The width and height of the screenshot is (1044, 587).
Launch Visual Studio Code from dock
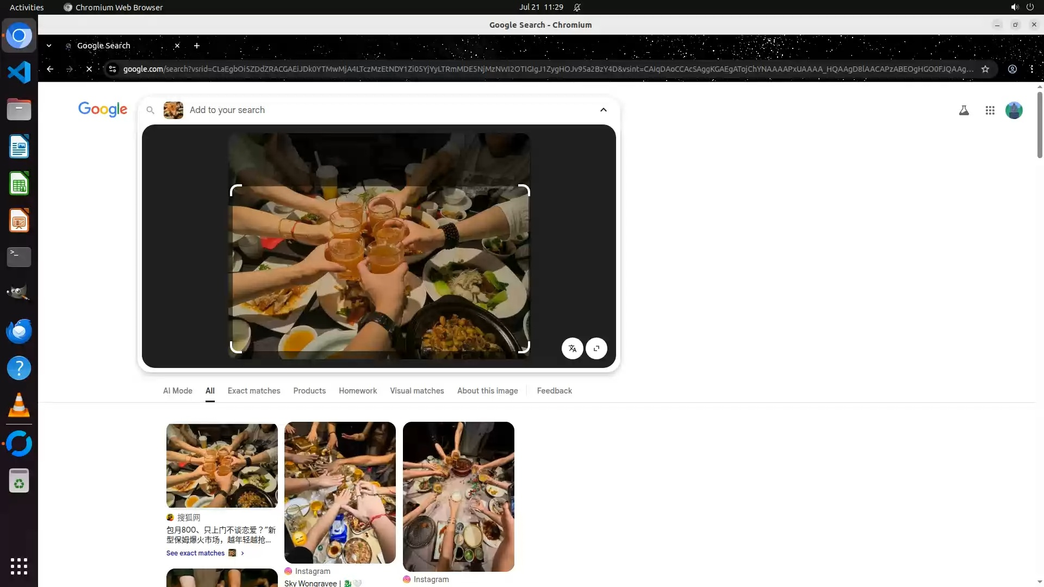[19, 72]
